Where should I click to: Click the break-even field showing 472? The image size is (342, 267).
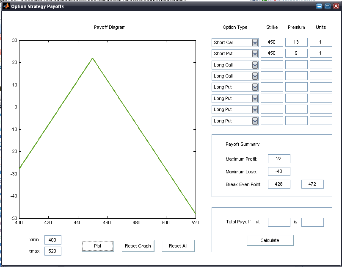(312, 184)
